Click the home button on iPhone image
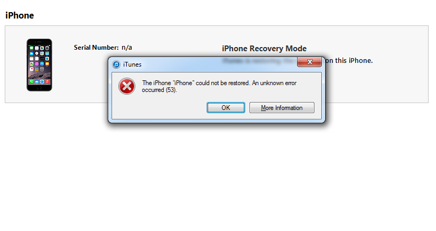 click(x=39, y=88)
